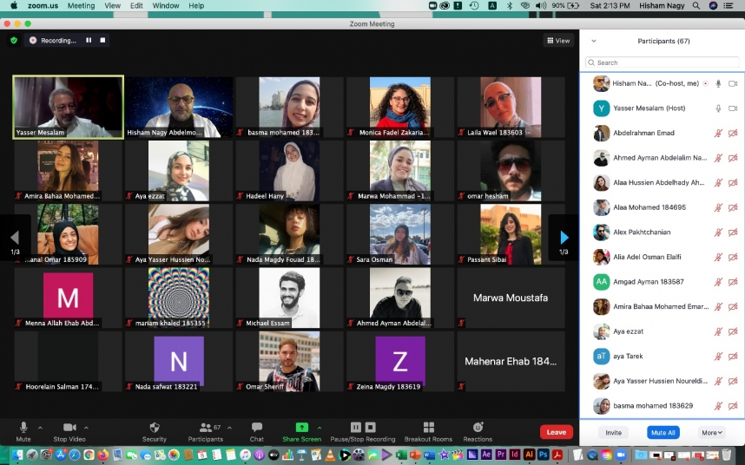Image resolution: width=745 pixels, height=465 pixels.
Task: Open the Edit menu
Action: tap(136, 6)
